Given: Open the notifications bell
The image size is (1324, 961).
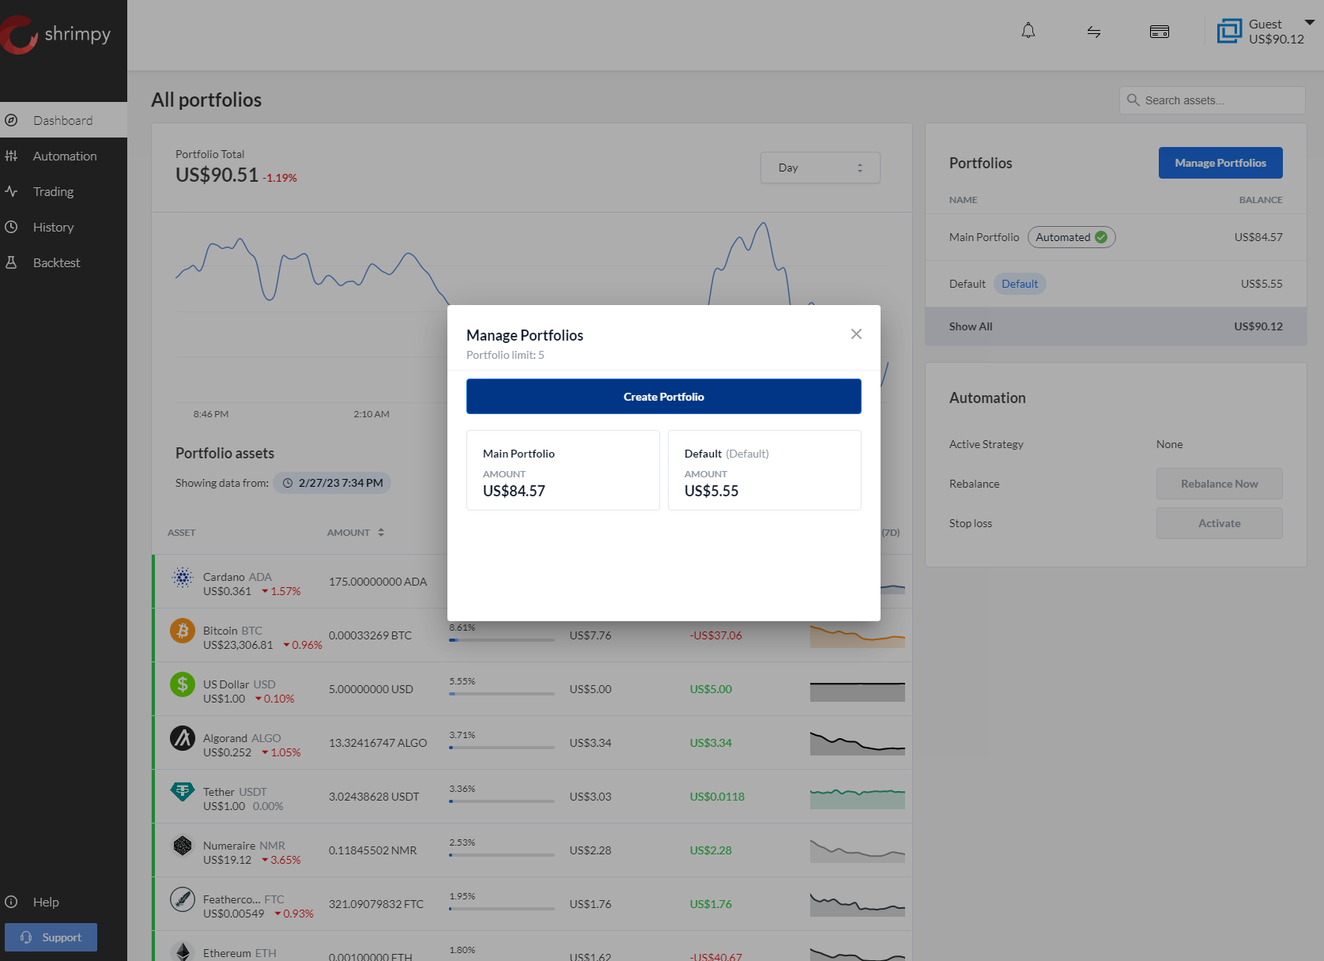Looking at the screenshot, I should point(1028,32).
